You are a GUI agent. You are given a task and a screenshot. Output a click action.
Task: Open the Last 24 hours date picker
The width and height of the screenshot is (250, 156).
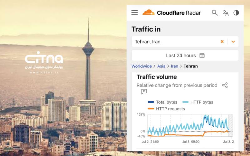click(x=185, y=56)
